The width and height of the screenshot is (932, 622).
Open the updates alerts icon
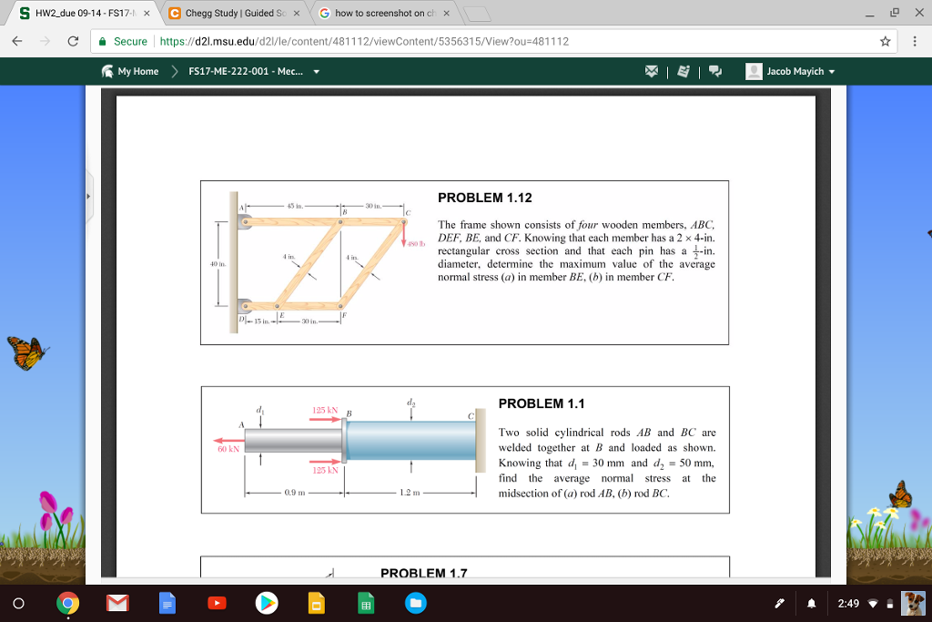coord(684,71)
